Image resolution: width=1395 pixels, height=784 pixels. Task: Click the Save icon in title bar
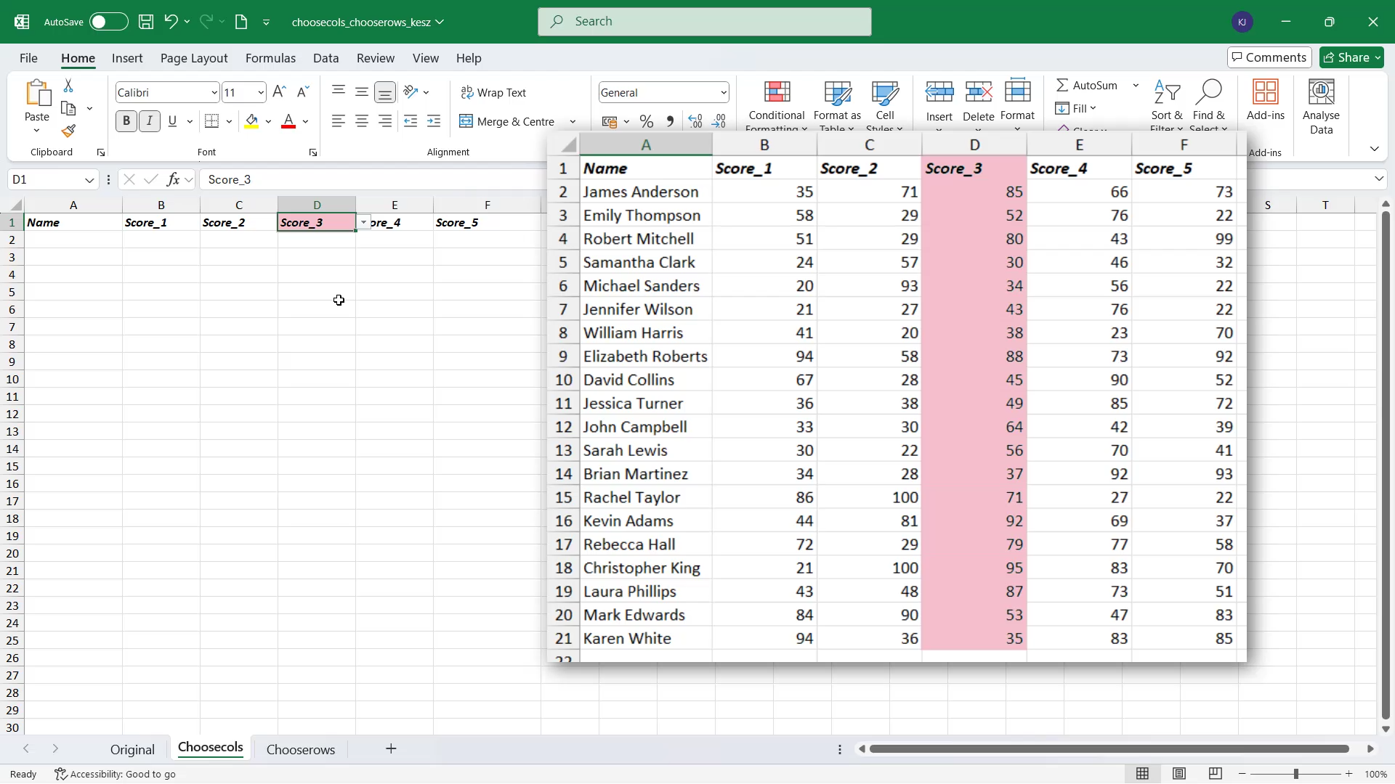[x=146, y=22]
